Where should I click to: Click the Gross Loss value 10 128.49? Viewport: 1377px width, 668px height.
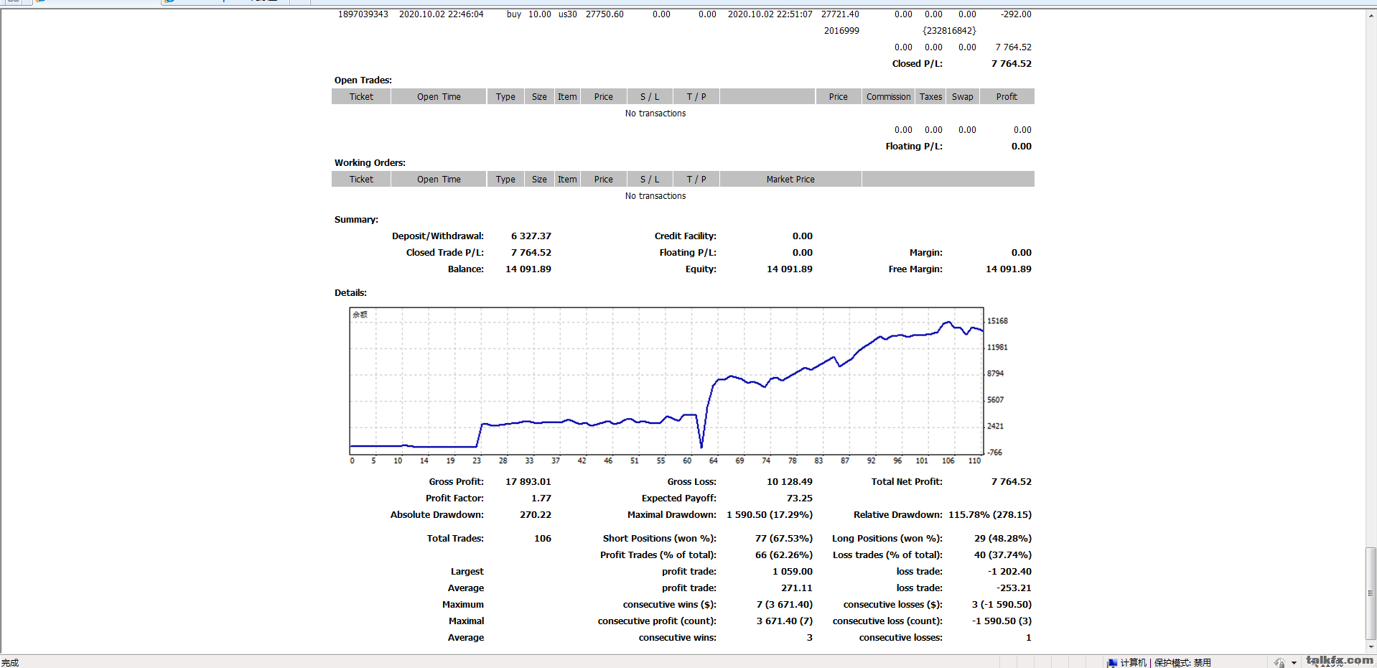pos(790,482)
